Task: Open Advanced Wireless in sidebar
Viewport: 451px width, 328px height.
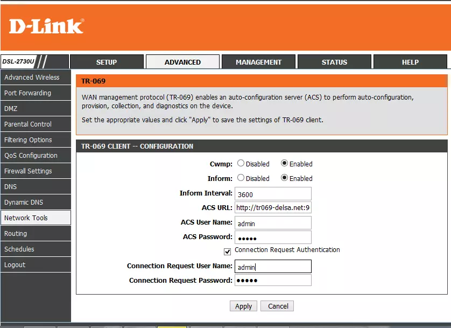Action: [36, 77]
